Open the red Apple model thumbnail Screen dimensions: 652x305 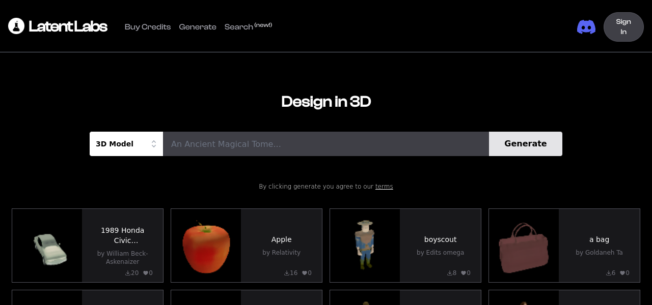[206, 246]
